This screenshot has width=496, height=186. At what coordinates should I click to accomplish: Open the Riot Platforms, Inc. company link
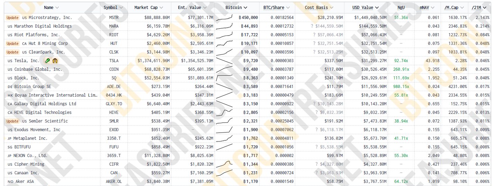coord(37,35)
